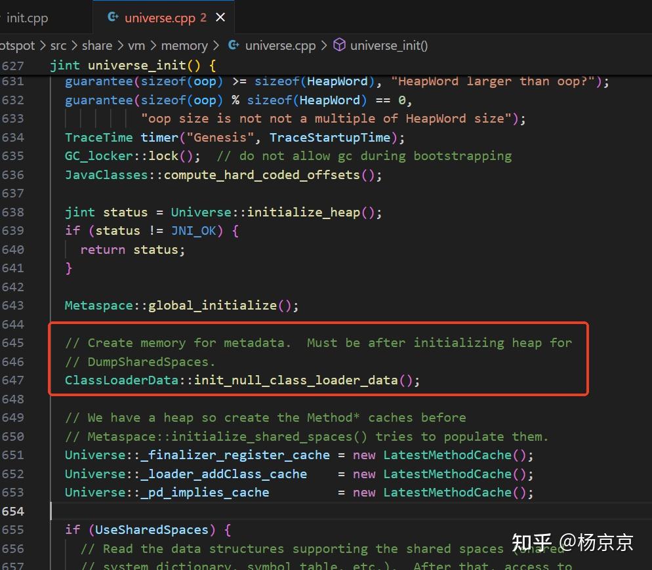
Task: Expand breadcrumb chevron after share
Action: [120, 45]
